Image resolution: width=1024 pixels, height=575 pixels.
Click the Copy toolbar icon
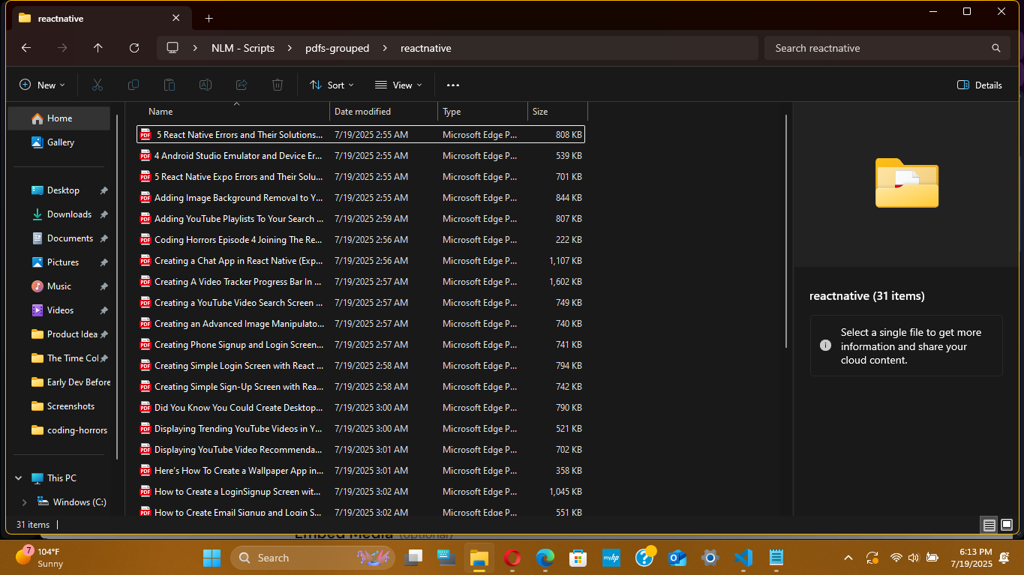133,85
